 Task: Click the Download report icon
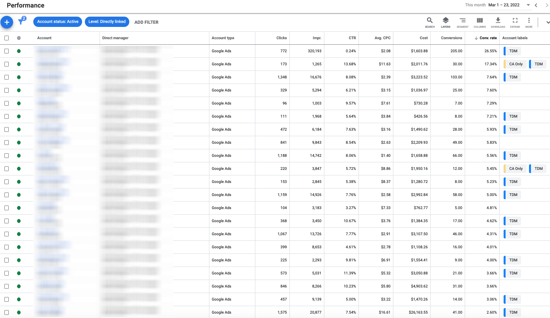tap(498, 22)
